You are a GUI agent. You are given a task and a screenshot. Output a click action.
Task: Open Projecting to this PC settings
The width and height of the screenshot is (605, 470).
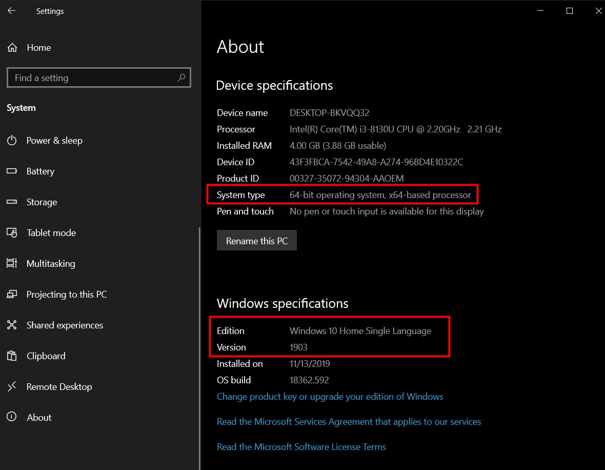[67, 295]
